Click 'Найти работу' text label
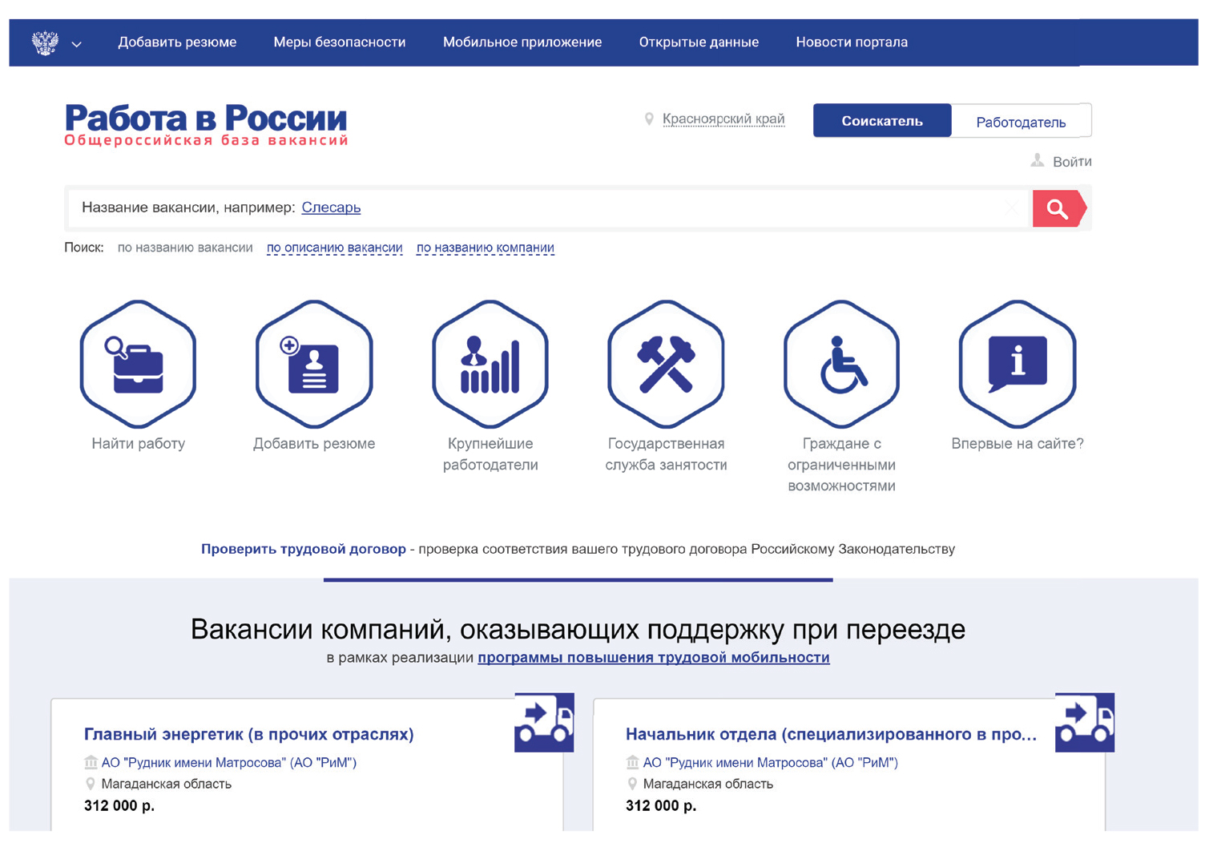The height and width of the screenshot is (851, 1209). point(138,444)
